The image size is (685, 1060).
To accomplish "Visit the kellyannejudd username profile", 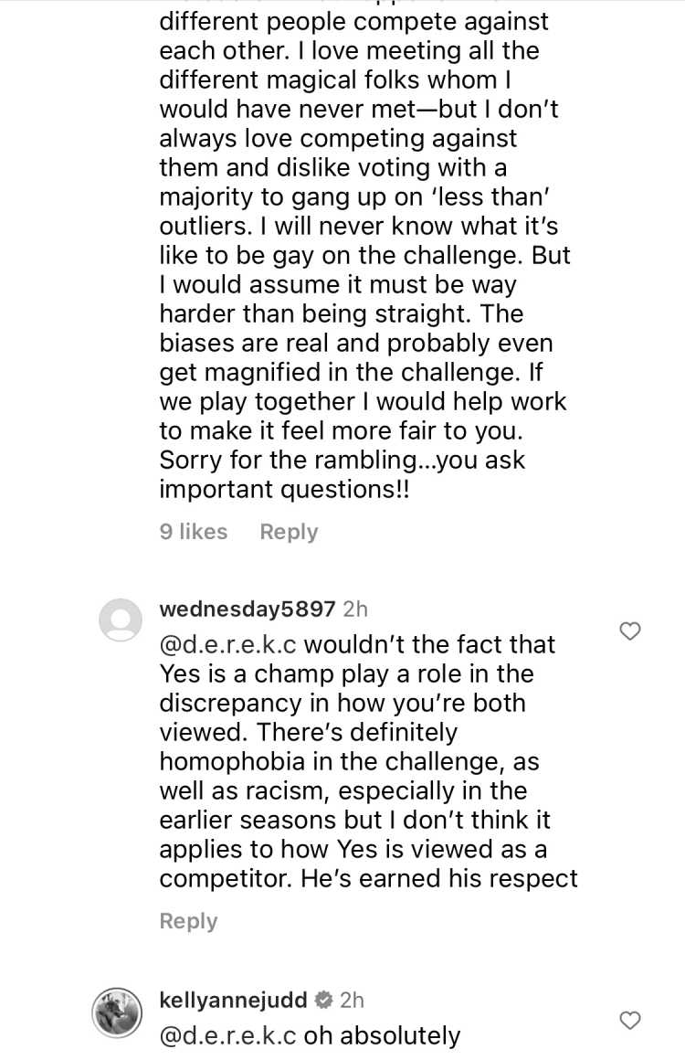I will click(234, 999).
